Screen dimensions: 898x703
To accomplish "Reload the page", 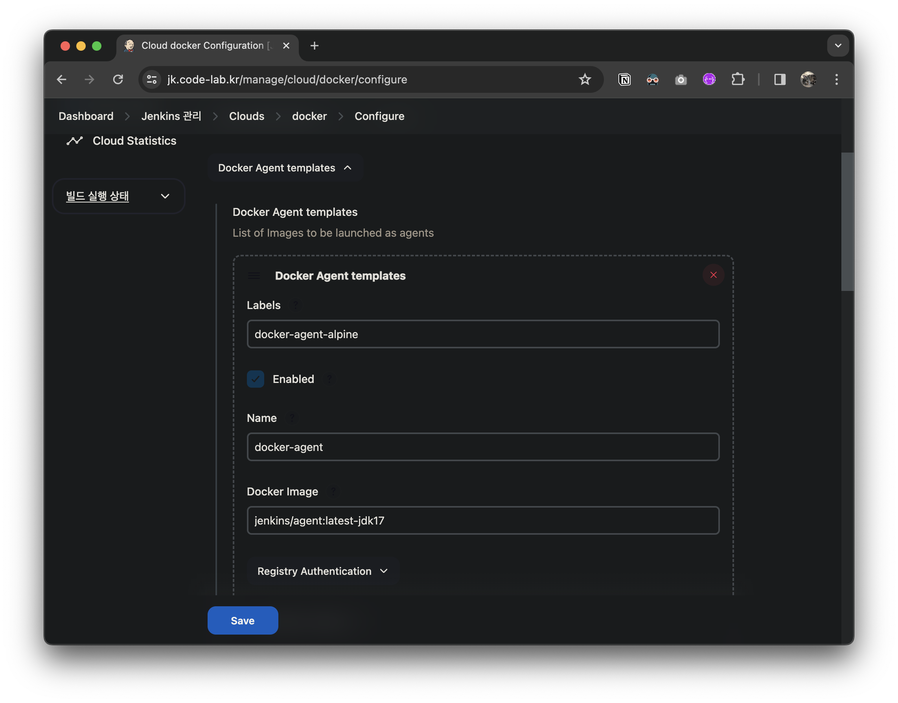I will (118, 79).
